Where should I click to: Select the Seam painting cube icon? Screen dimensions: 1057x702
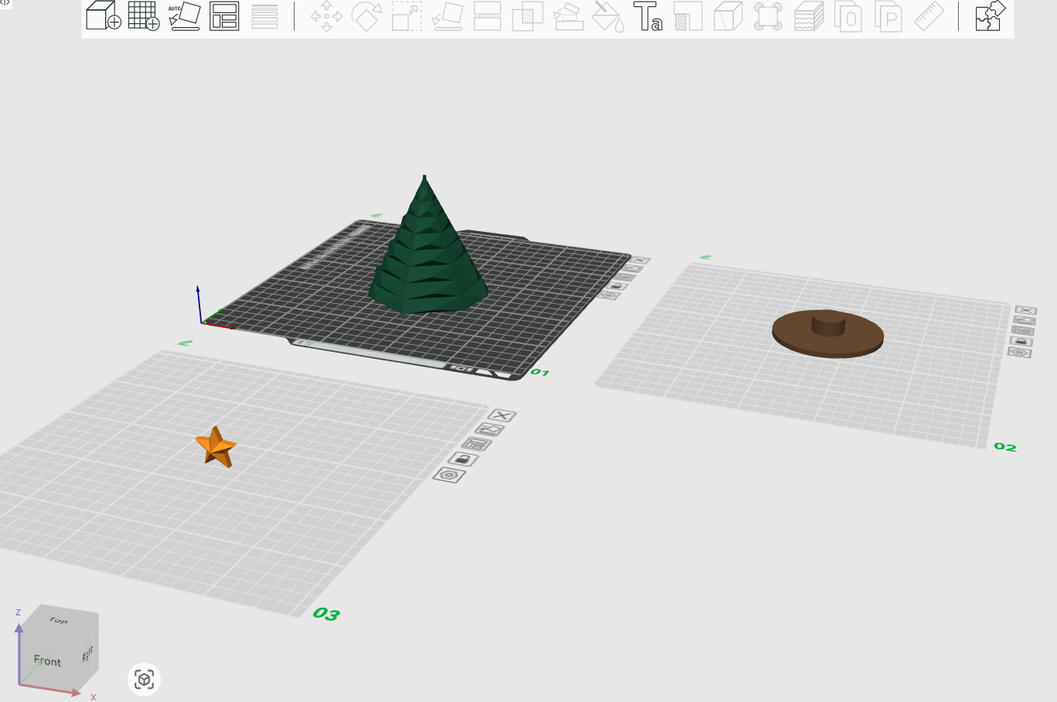728,16
